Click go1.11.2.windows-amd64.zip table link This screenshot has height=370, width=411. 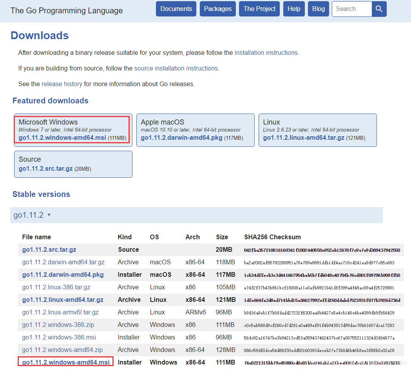pyautogui.click(x=62, y=350)
